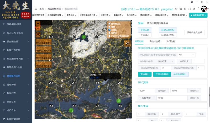Viewport: 210px width, 123px height.
Task: Open 玩家日志汇总 in sidebar
Action: click(x=16, y=50)
